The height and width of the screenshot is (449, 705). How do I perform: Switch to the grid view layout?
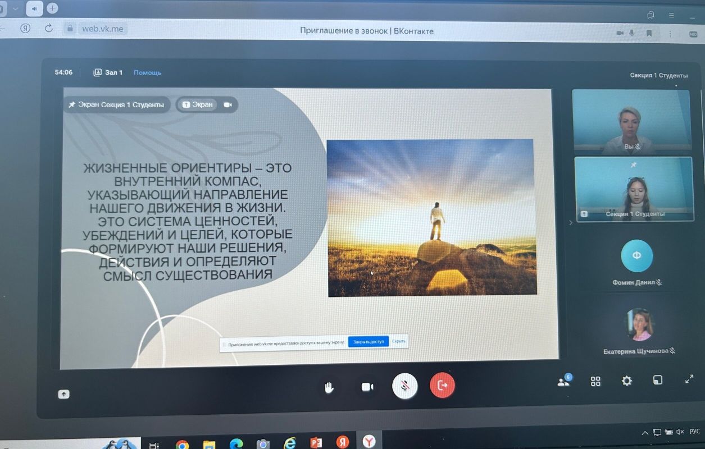pyautogui.click(x=595, y=382)
